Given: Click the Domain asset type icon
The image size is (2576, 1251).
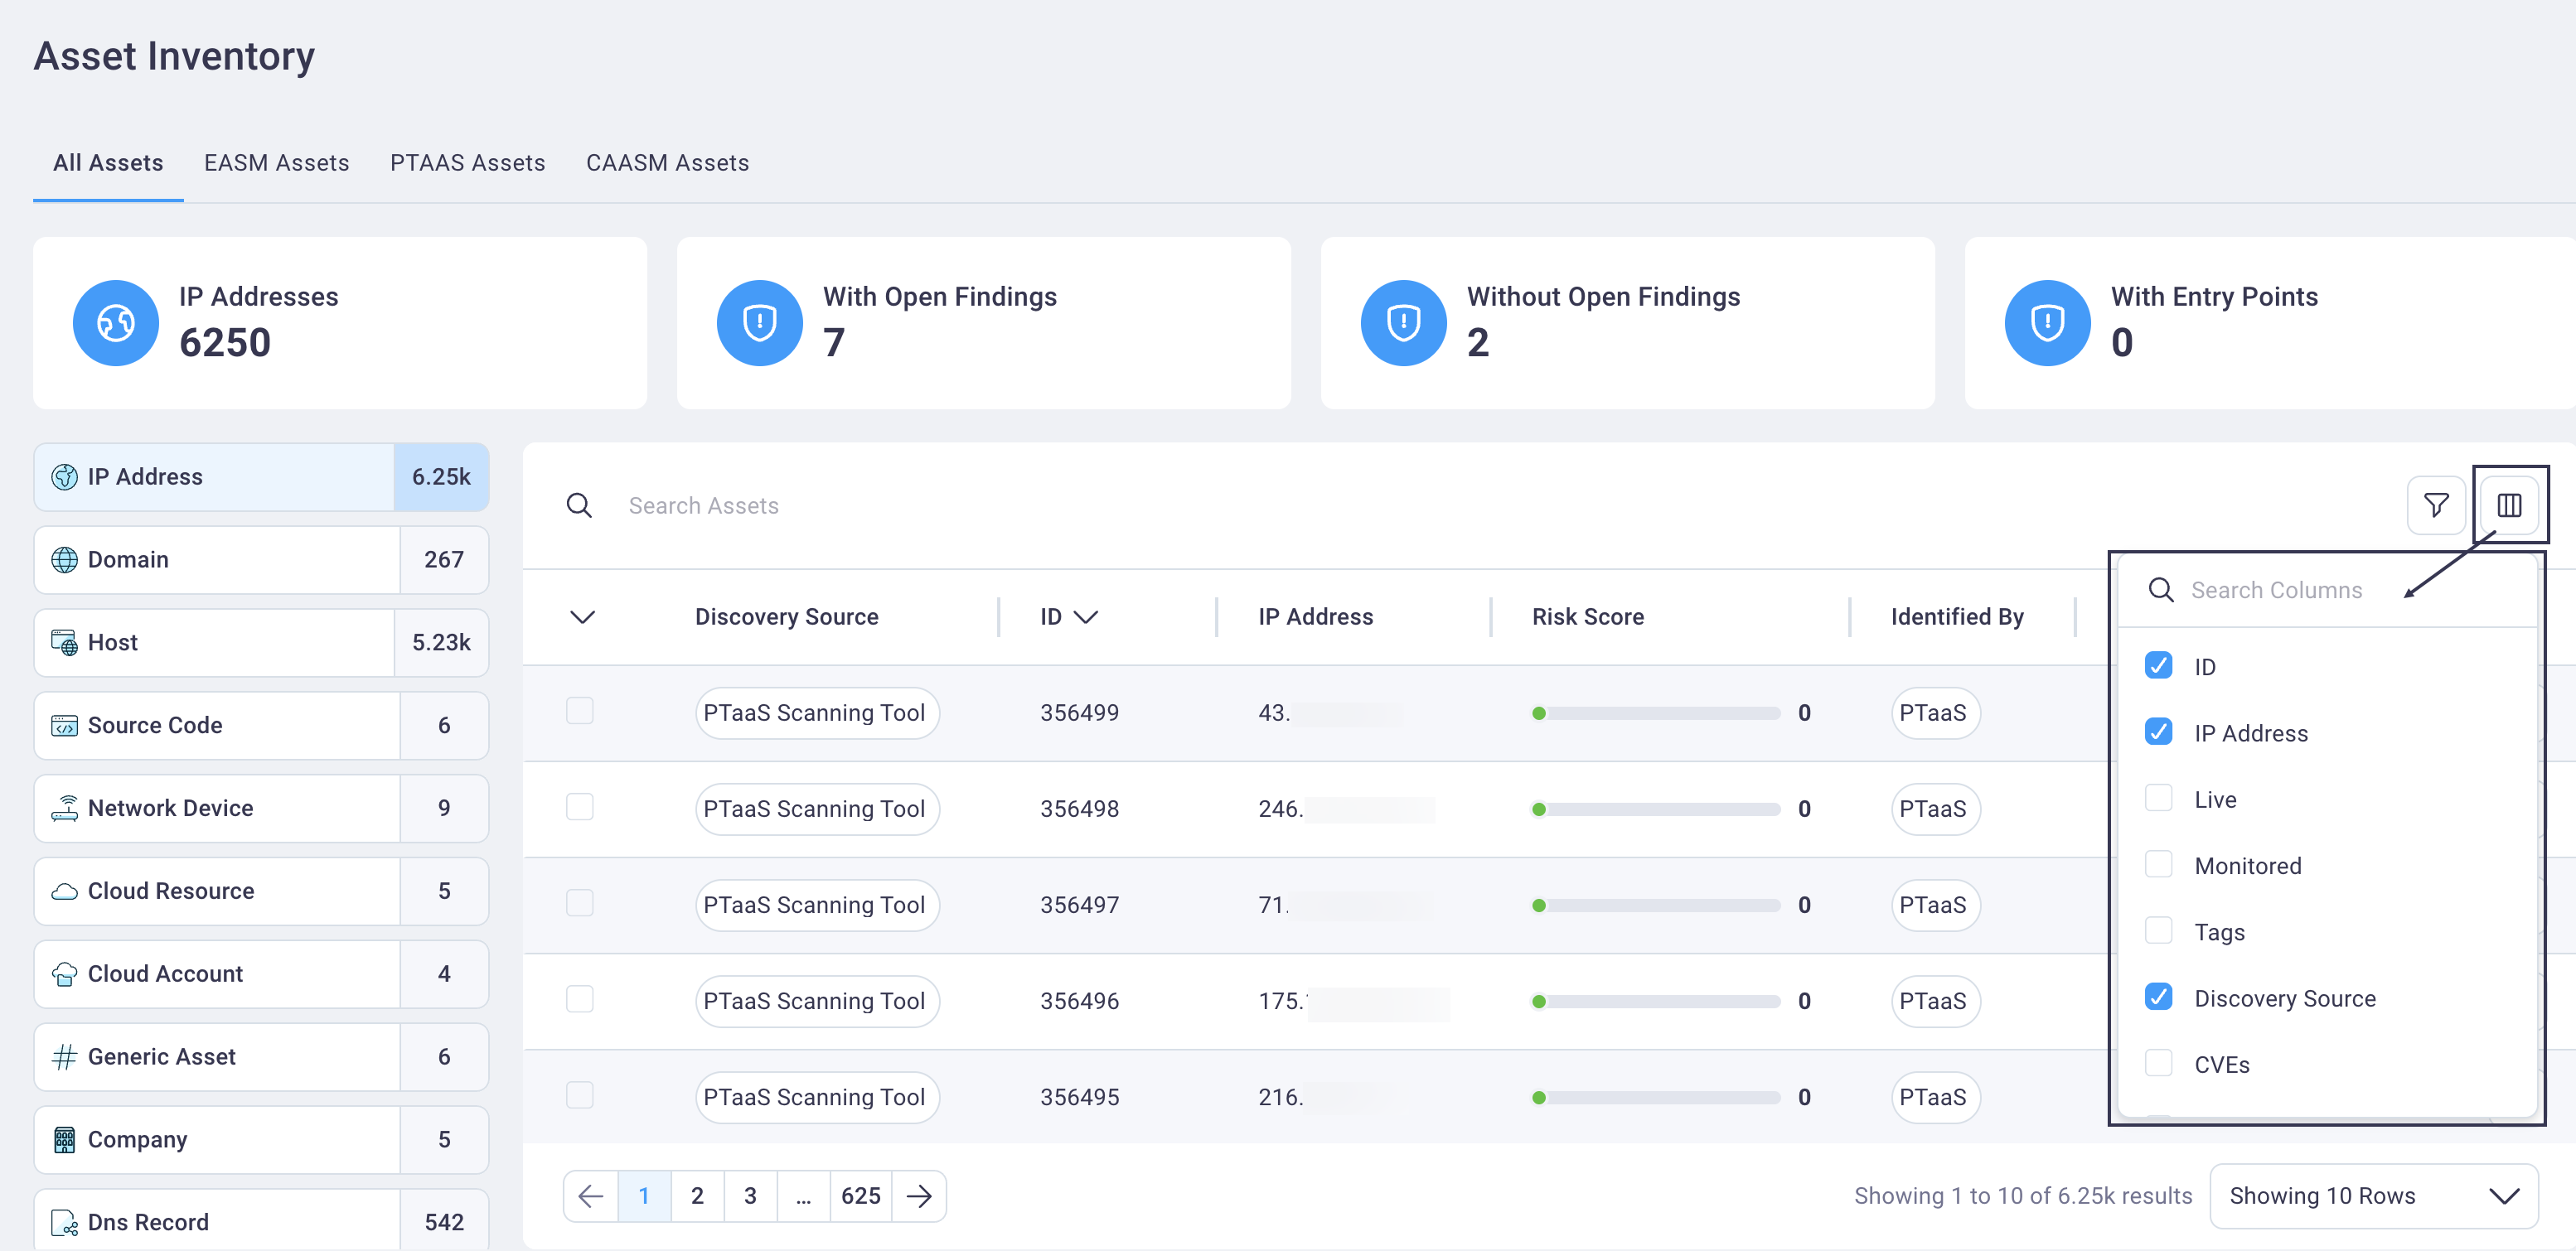Looking at the screenshot, I should [65, 558].
